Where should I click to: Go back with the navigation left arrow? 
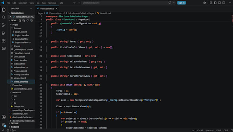tap(74, 3)
